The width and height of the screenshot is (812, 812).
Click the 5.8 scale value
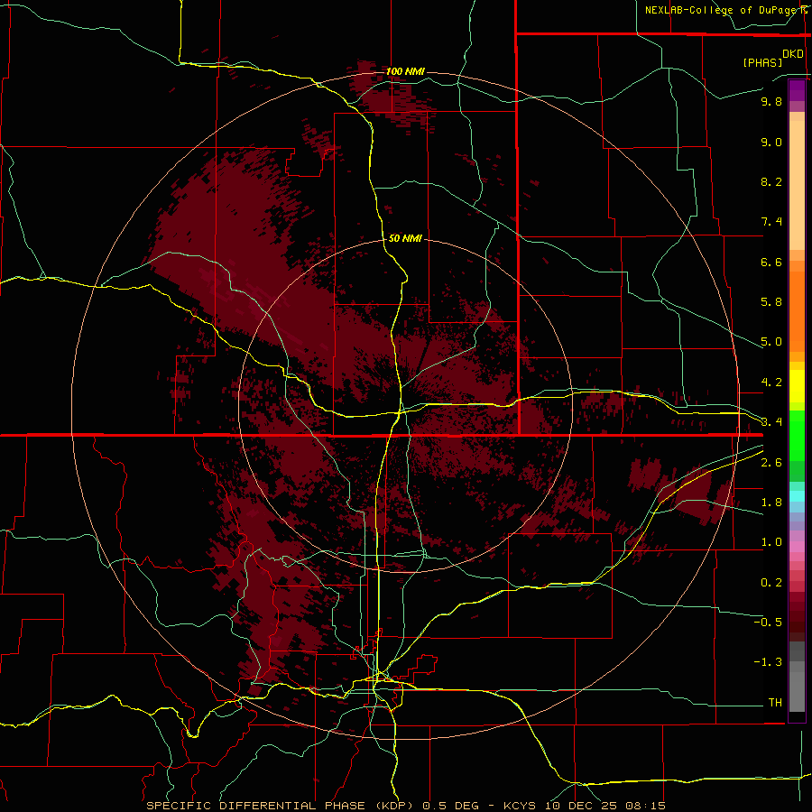coord(771,302)
